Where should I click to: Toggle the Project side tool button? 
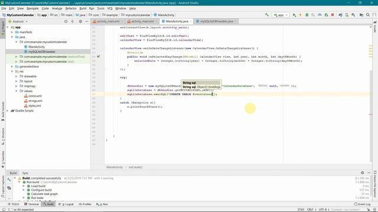pos(3,28)
